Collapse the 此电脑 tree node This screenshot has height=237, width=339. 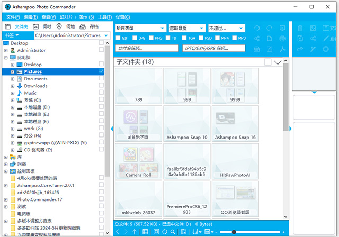[6, 58]
